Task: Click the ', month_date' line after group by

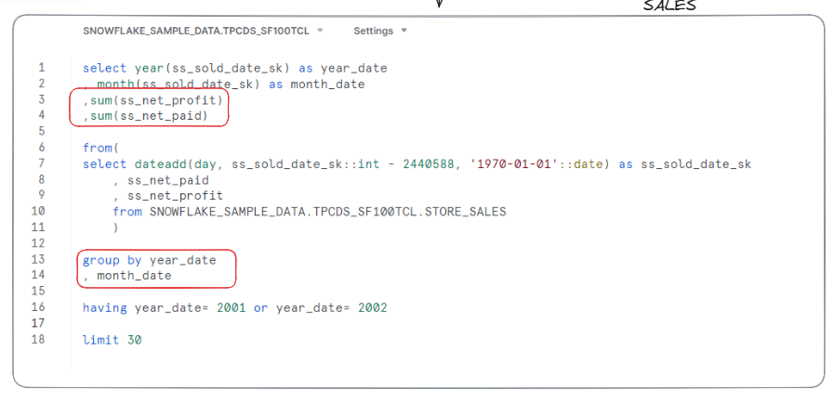Action: click(130, 276)
